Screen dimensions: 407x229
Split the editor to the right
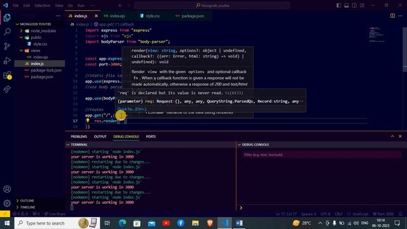click(392, 16)
